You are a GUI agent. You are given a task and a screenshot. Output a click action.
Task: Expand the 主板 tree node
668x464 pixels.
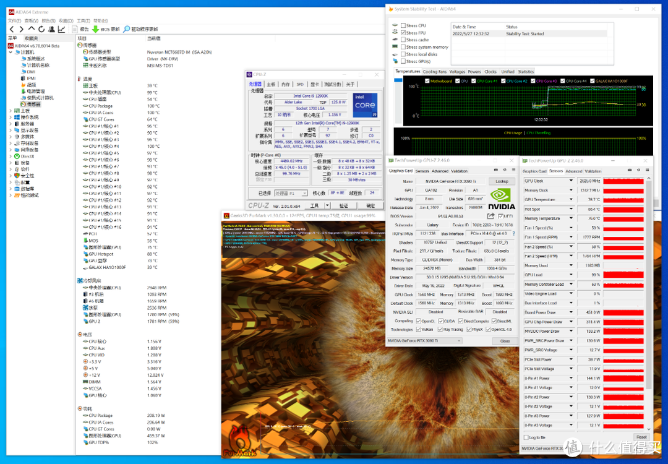tap(11, 111)
